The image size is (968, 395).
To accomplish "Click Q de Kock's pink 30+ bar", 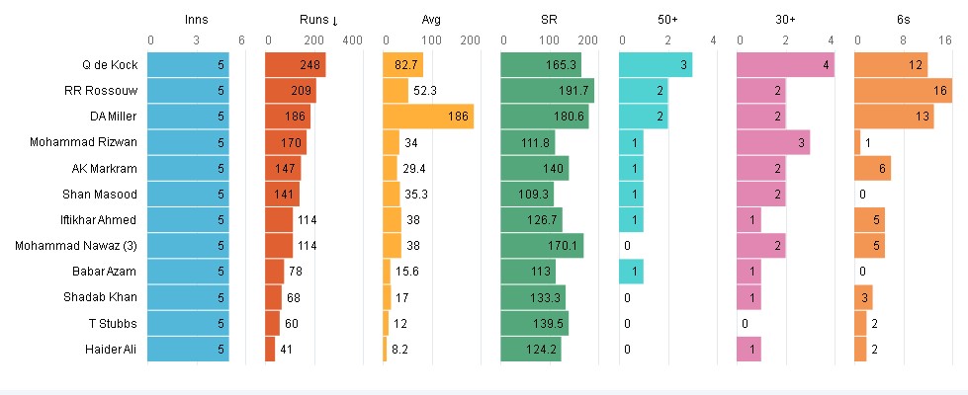I will point(786,64).
